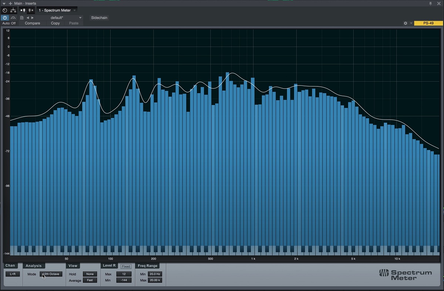Click the Compare button

click(33, 23)
